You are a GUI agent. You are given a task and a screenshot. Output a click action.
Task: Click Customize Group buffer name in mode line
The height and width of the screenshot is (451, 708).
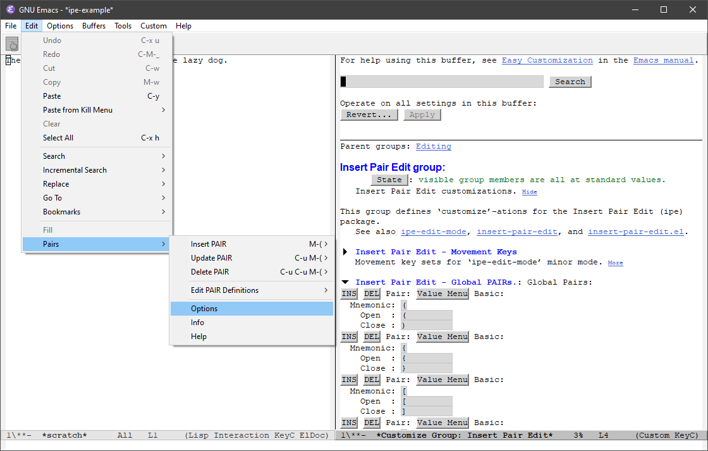(x=465, y=435)
